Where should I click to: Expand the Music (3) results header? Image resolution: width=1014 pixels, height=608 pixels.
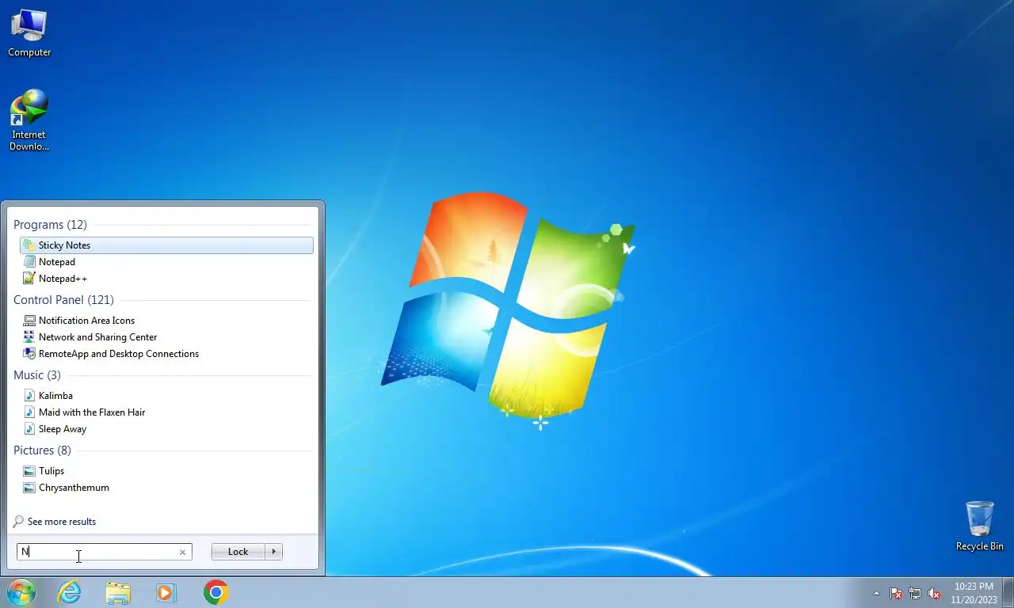point(37,375)
